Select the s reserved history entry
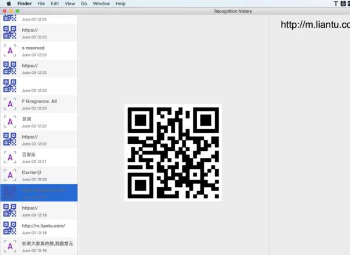Viewport: 350px width, 255px height. point(39,51)
